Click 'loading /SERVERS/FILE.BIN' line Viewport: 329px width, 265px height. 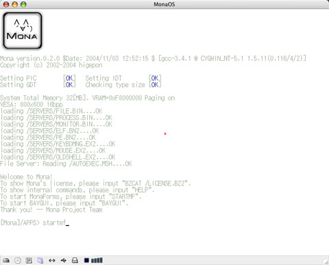point(51,111)
